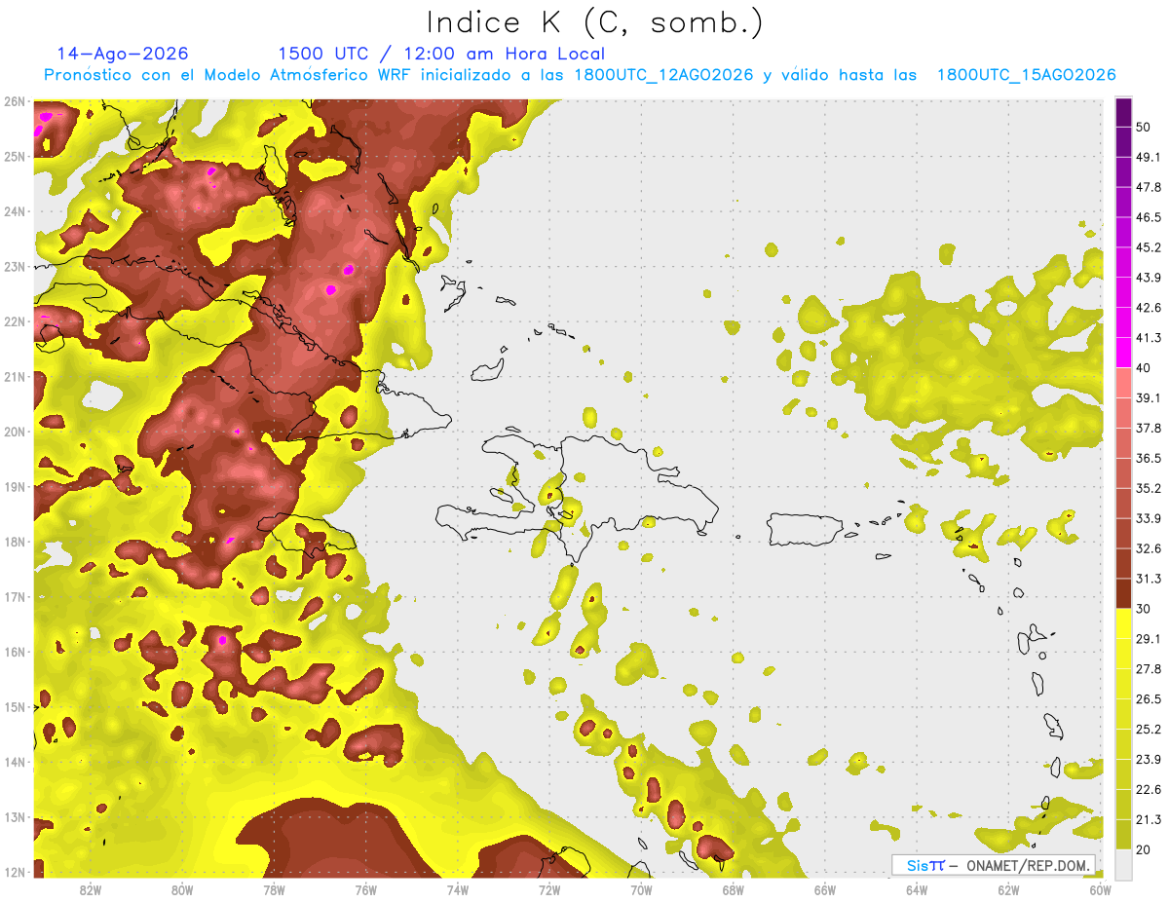This screenshot has width=1169, height=903.
Task: Click the colorbar value '31.3'
Action: coord(1149,579)
